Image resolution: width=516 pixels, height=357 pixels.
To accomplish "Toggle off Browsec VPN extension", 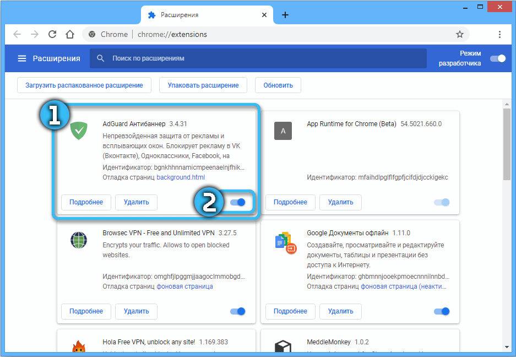I will 238,311.
